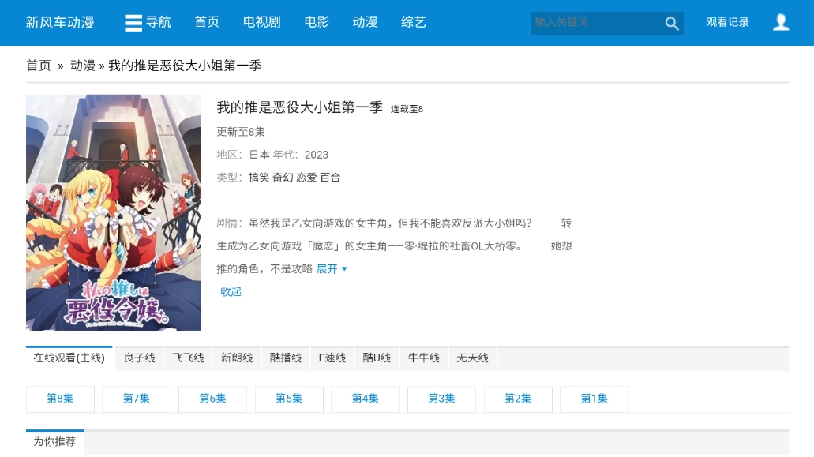
Task: Switch to the 酷播线 tab
Action: 285,358
